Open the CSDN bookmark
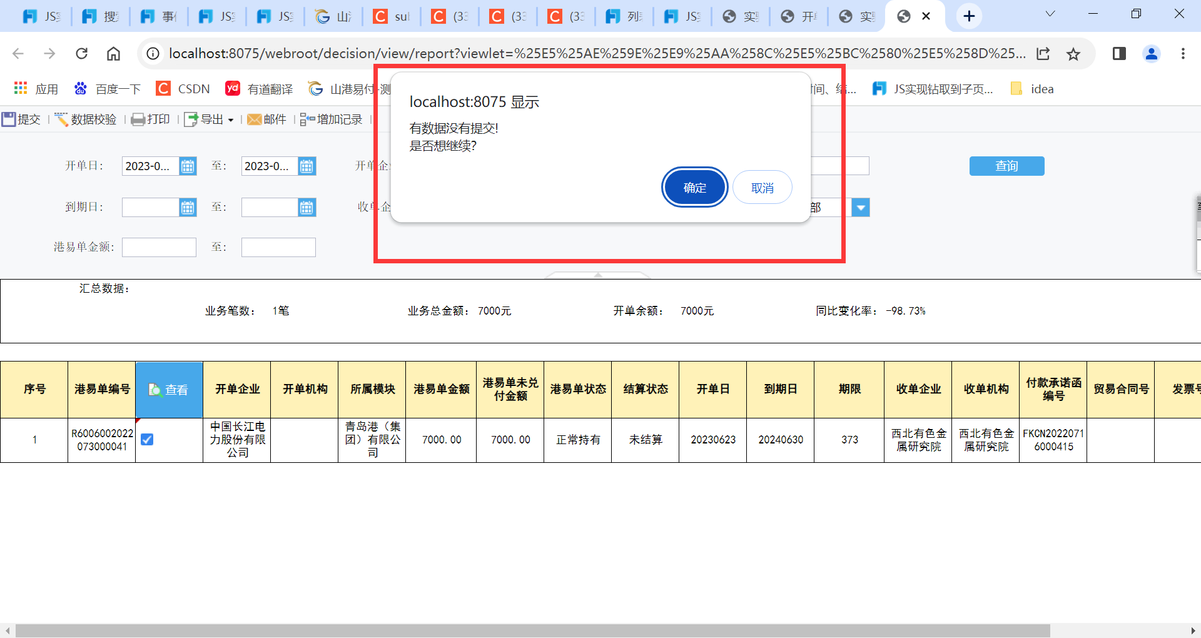This screenshot has width=1201, height=638. tap(183, 89)
